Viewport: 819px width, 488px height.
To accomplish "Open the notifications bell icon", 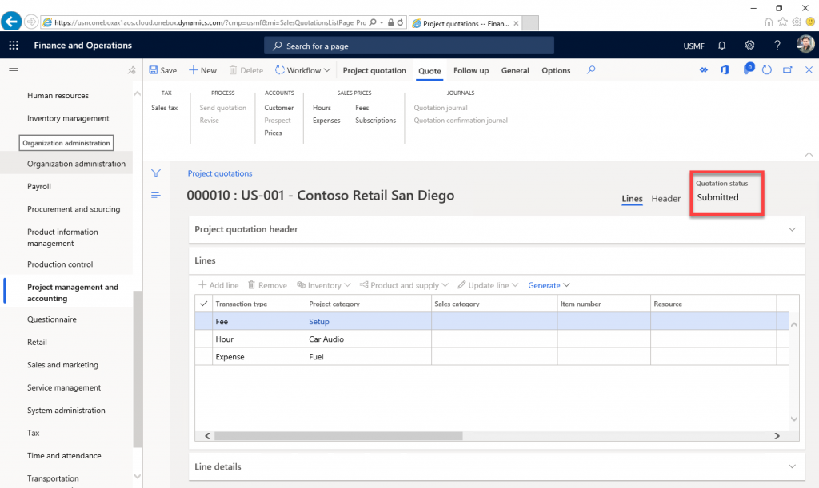I will click(721, 46).
